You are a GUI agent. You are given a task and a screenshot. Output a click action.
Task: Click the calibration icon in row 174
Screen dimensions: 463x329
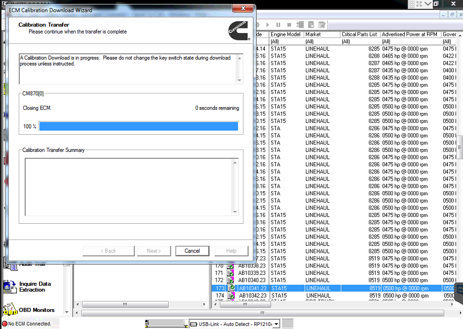[x=231, y=296]
